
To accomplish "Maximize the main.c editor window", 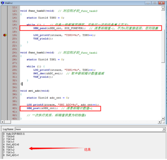I will point(155,3).
